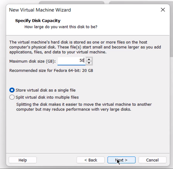Select Store virtual disk as a single file

coord(12,90)
